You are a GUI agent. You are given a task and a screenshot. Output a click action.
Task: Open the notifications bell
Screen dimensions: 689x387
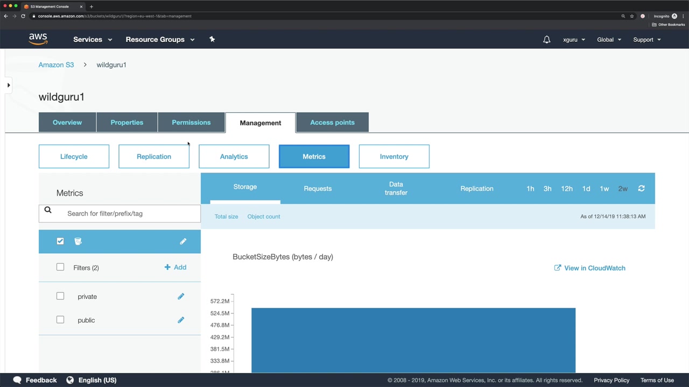pyautogui.click(x=547, y=39)
